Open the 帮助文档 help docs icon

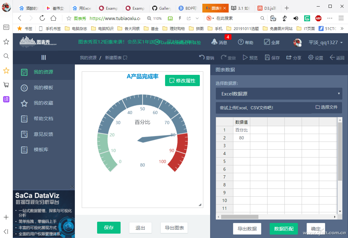(x=24, y=119)
